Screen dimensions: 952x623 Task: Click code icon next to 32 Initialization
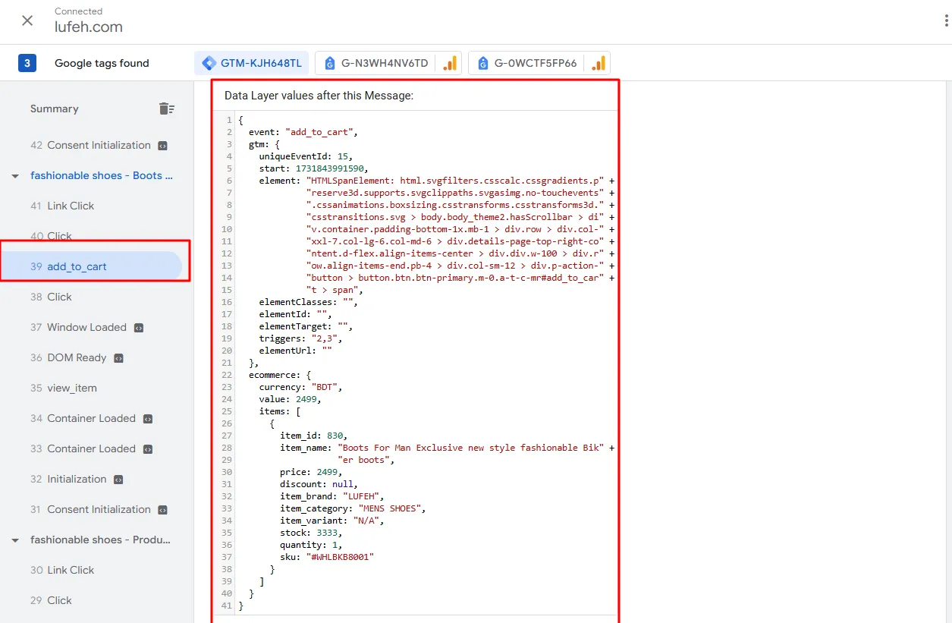(x=118, y=480)
